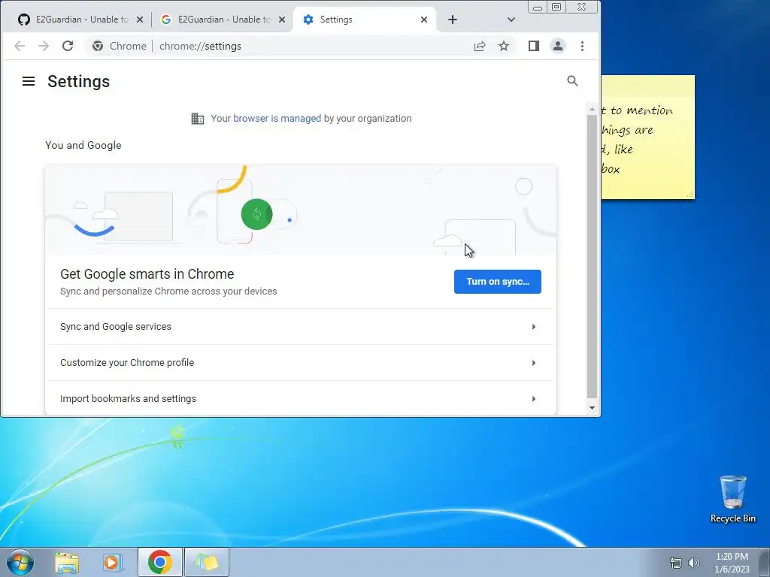Open the Recycle Bin desktop icon
Viewport: 770px width, 577px height.
pyautogui.click(x=732, y=499)
